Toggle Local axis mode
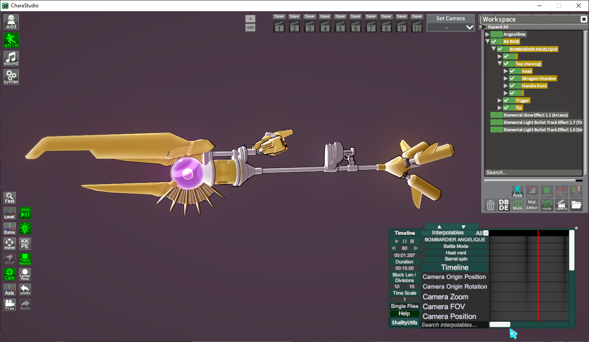The height and width of the screenshot is (342, 589). 9,213
